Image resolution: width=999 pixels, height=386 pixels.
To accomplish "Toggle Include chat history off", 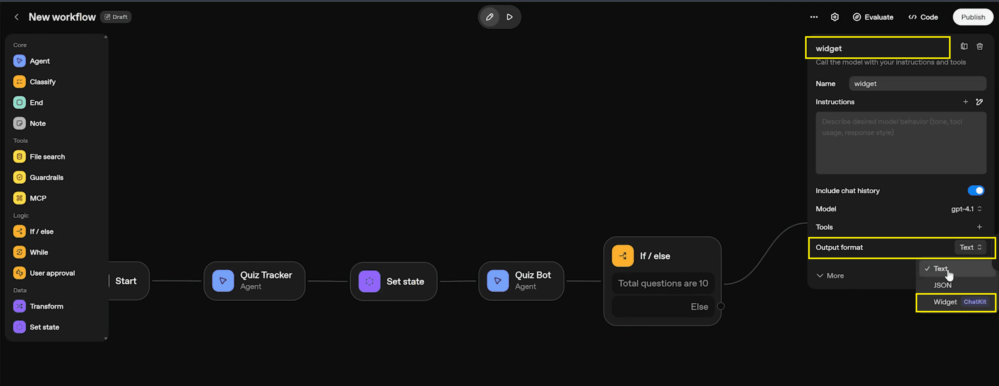I will coord(977,191).
